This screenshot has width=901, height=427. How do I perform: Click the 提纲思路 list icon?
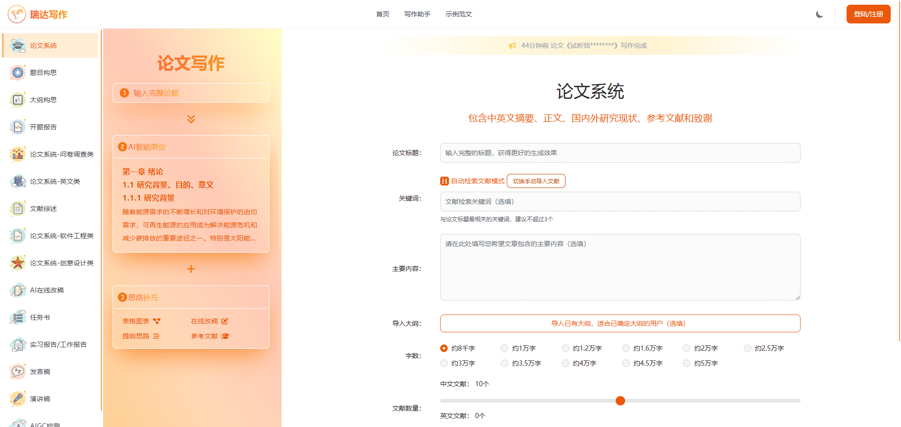pyautogui.click(x=156, y=336)
